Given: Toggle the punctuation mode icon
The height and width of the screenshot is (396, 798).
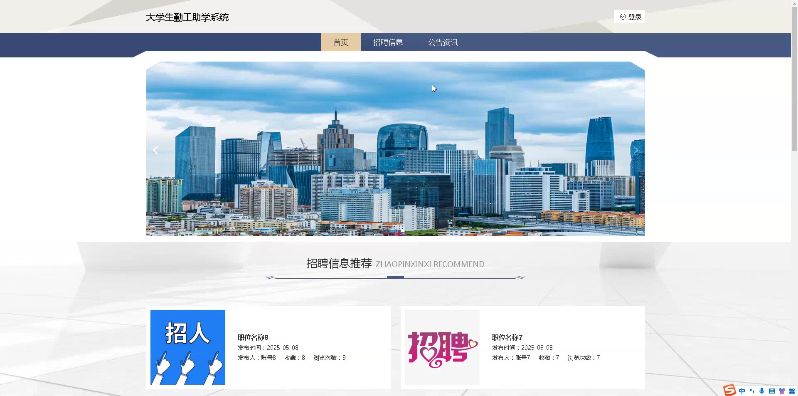Looking at the screenshot, I should coord(752,391).
